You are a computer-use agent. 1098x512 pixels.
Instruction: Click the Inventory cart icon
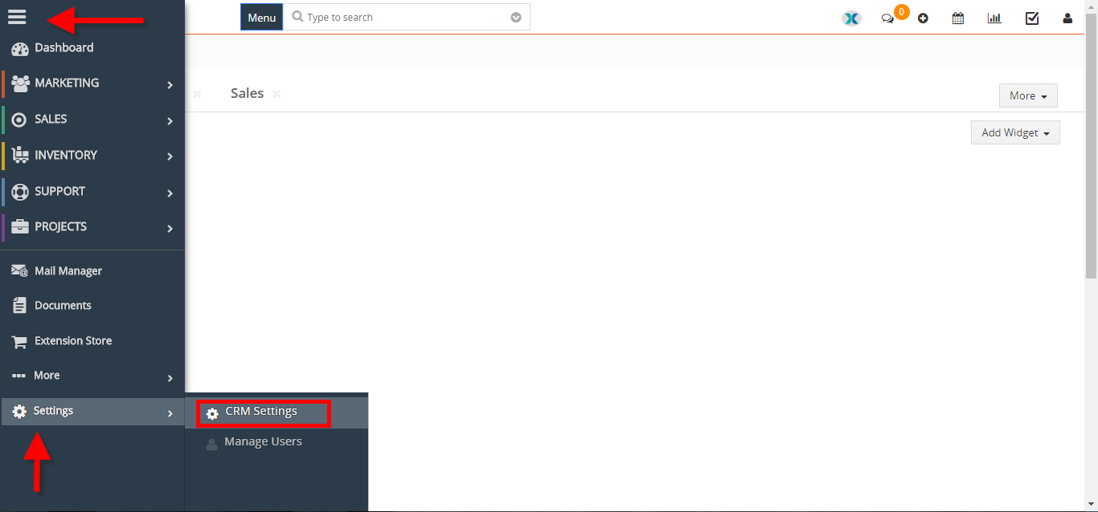(20, 156)
